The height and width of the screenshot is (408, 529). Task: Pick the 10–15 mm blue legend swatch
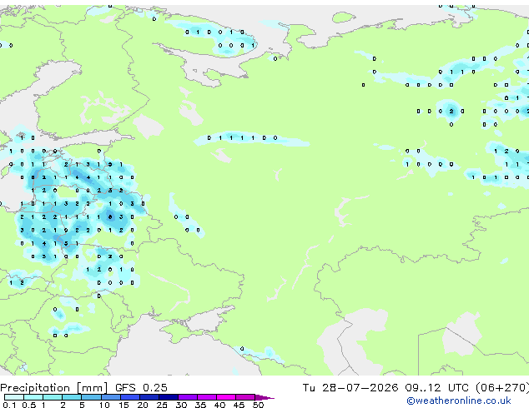111,397
